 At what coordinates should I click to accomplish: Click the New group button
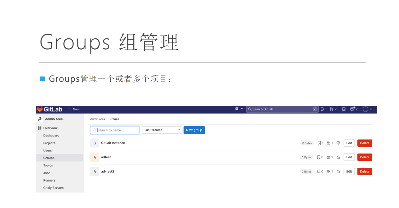(x=194, y=130)
